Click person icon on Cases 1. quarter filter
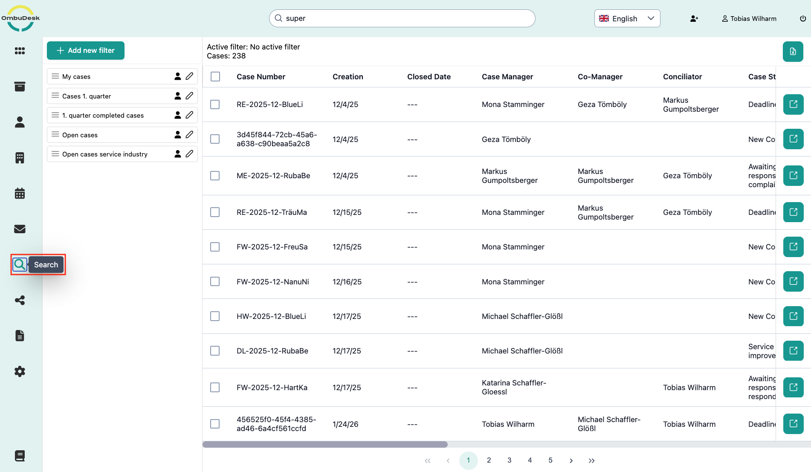Viewport: 811px width, 472px height. coord(178,96)
